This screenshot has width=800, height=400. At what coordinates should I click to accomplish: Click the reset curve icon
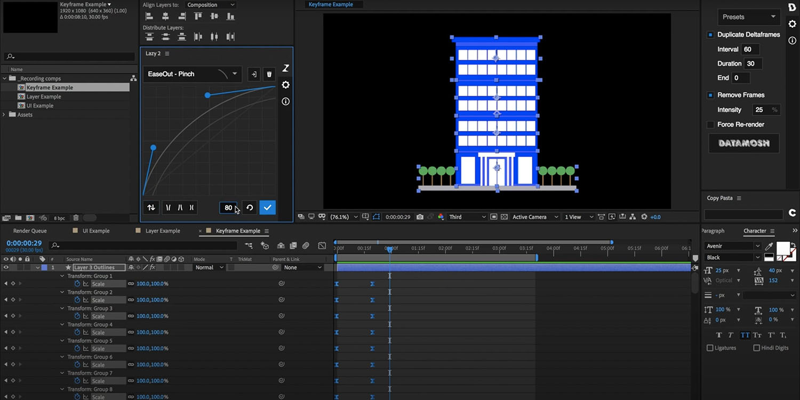(x=250, y=208)
